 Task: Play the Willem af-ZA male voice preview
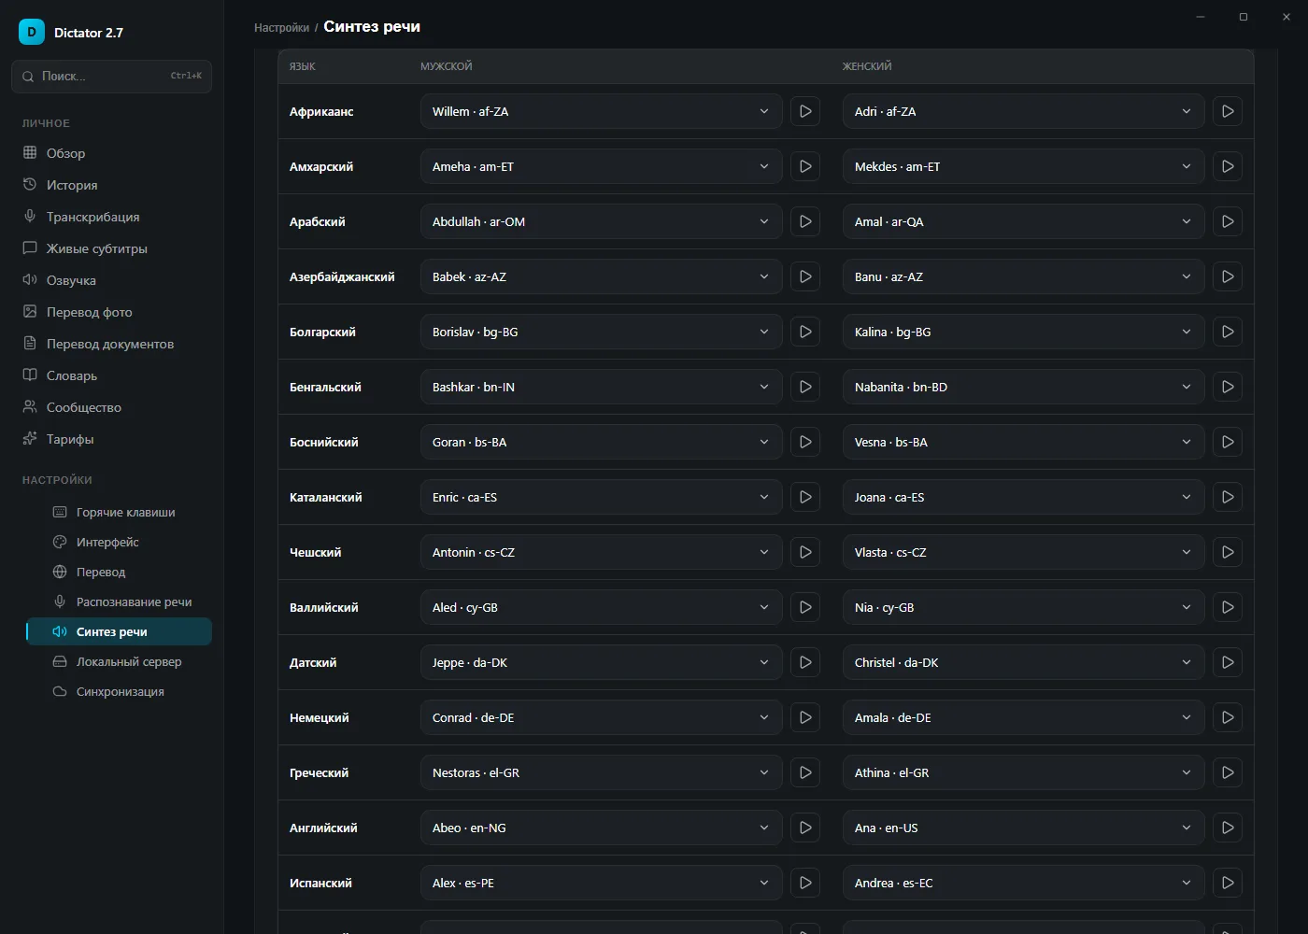tap(805, 111)
